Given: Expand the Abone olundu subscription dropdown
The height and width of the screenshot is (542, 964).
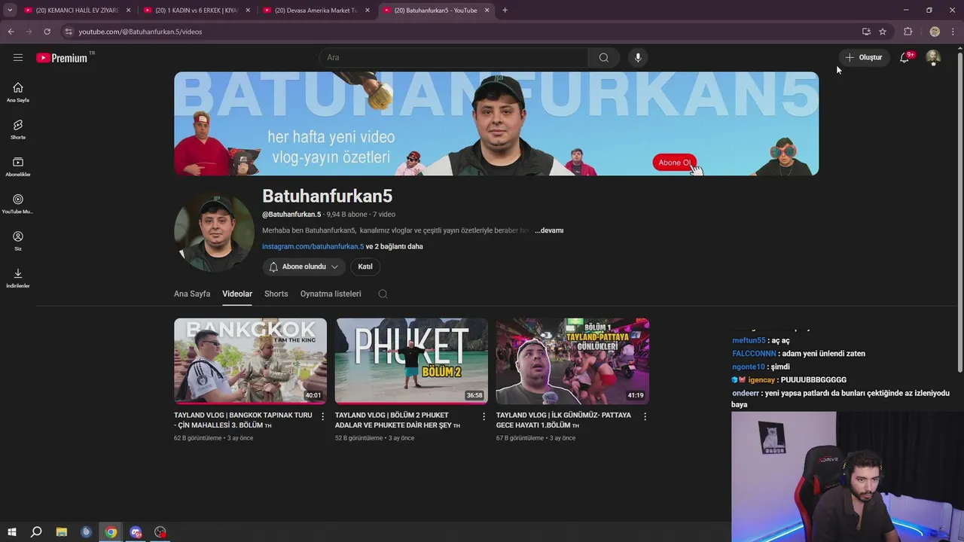Looking at the screenshot, I should [304, 266].
